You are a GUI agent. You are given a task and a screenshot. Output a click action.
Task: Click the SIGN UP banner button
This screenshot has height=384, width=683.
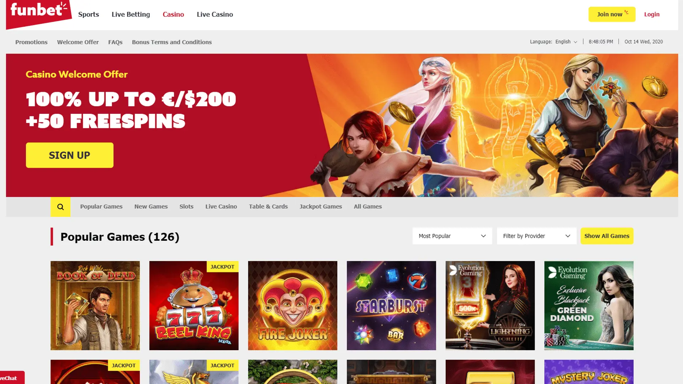click(x=70, y=155)
